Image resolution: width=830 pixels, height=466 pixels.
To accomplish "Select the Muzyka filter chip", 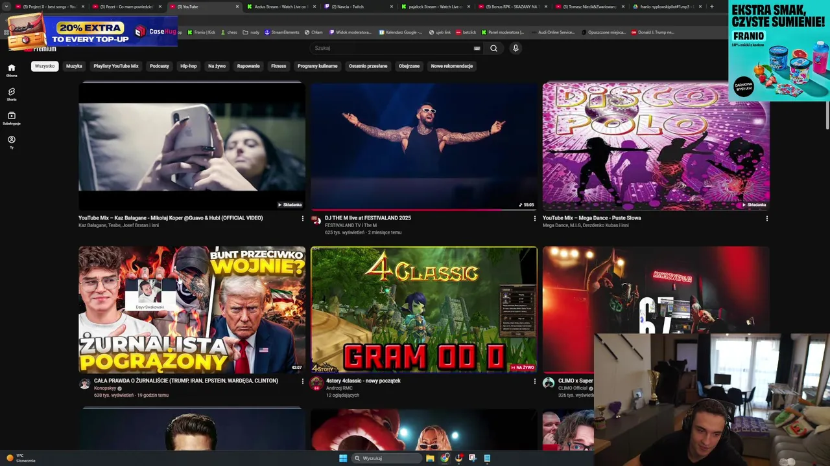I will (74, 66).
